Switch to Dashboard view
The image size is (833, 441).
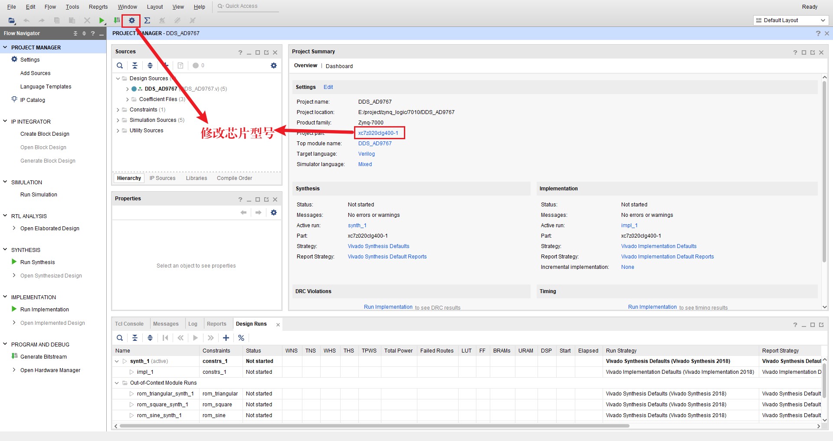[x=339, y=66]
